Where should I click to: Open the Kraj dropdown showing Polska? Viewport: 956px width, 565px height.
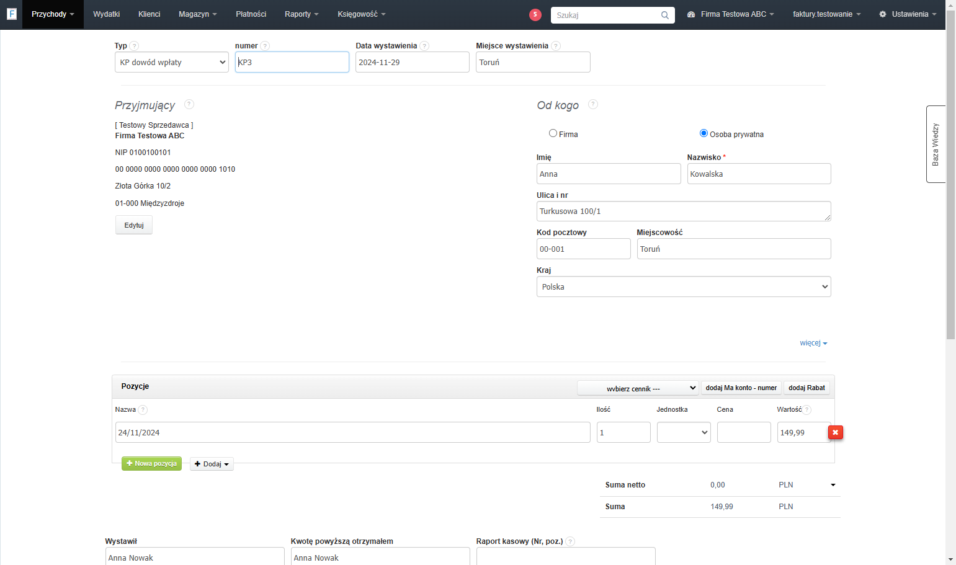(684, 287)
